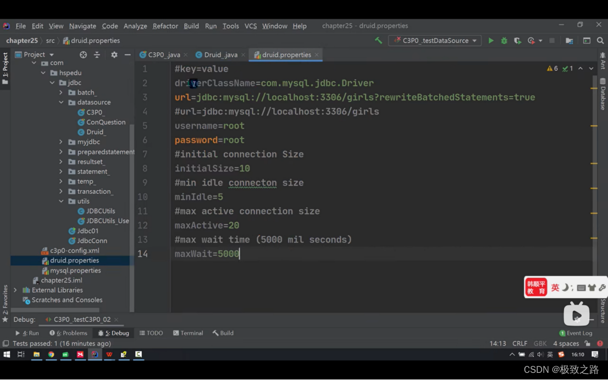Open File Explorer from the taskbar
This screenshot has width=608, height=380.
[x=36, y=354]
